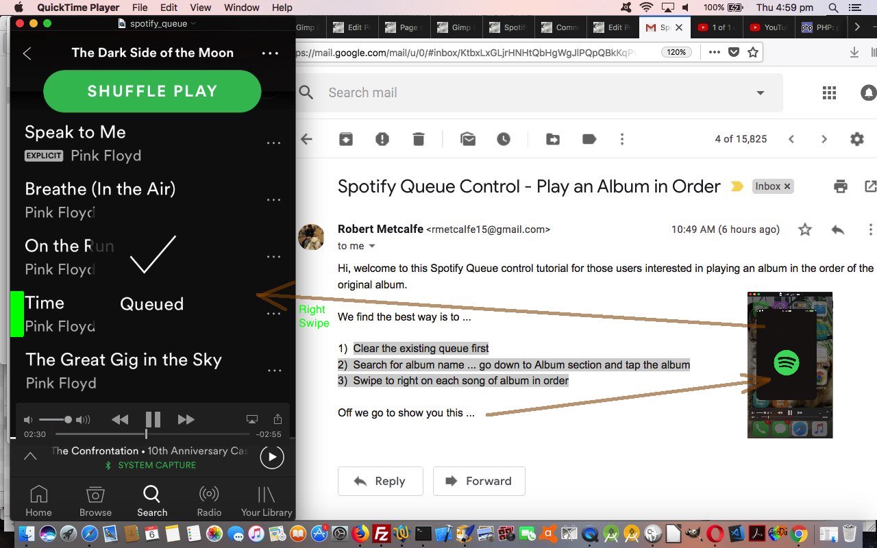Switch to the YouTube browser tab
The height and width of the screenshot is (548, 877).
[x=768, y=27]
